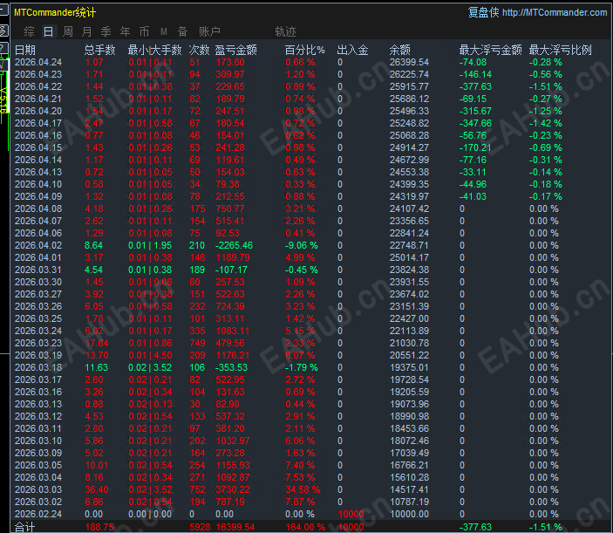
Task: Click the lot range 0.01 | 4.50
Action: click(150, 355)
